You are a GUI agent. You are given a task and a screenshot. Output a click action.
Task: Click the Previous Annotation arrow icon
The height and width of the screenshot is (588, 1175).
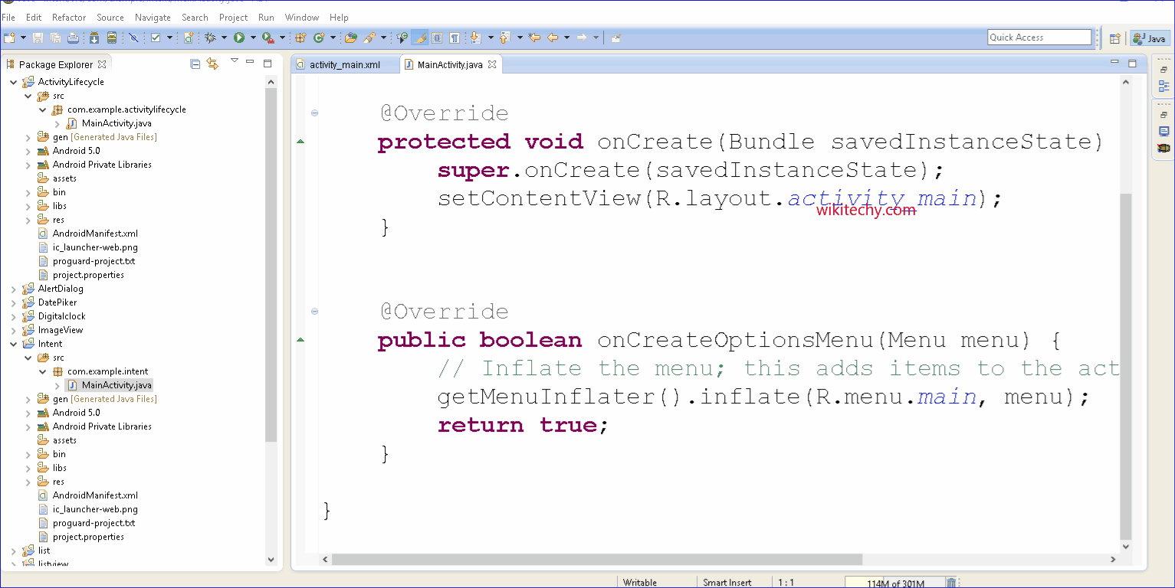pos(504,38)
